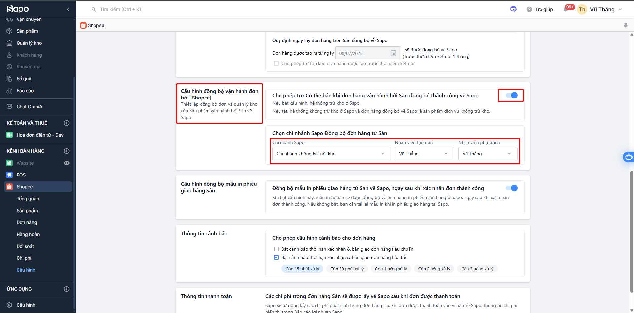Toggle Đồng bộ mẫu in phiếu giao hàng switch
Image resolution: width=634 pixels, height=313 pixels.
tap(512, 188)
